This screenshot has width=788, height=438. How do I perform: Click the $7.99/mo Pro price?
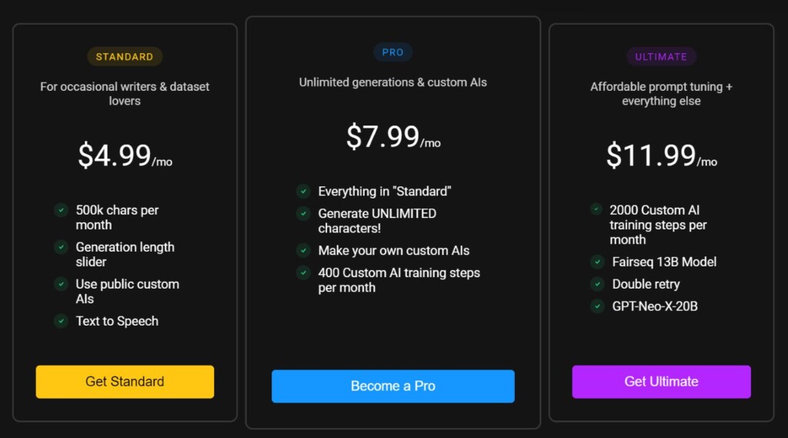(x=392, y=137)
